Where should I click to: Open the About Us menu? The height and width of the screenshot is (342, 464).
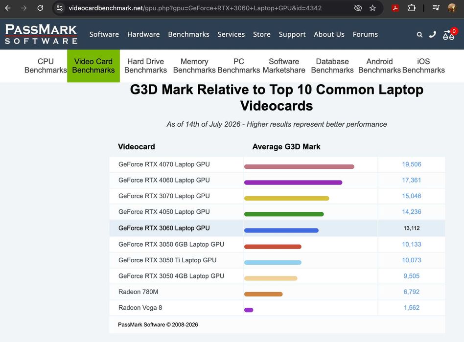tap(329, 34)
